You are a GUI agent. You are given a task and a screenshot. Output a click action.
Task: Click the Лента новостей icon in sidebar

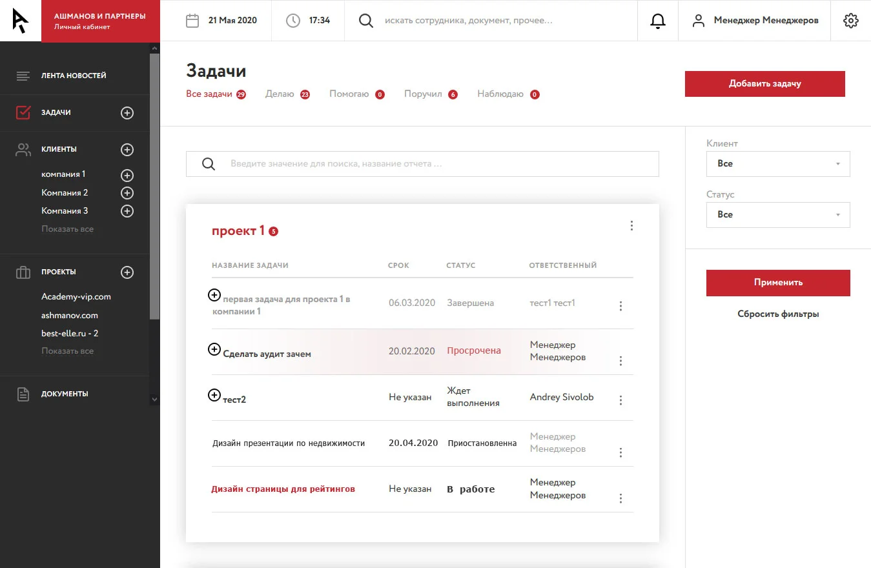pyautogui.click(x=23, y=75)
